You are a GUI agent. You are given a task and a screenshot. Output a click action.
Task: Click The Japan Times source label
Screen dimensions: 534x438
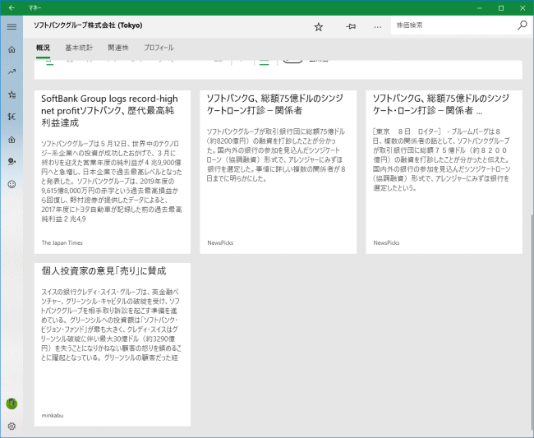tap(62, 243)
